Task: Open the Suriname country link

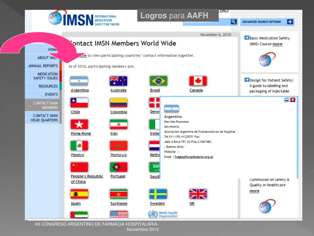Action: coord(119,203)
